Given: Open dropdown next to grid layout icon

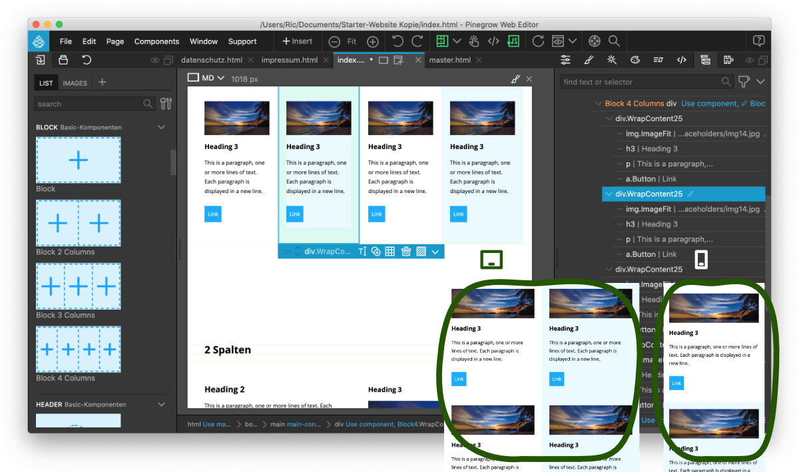Looking at the screenshot, I should (457, 41).
